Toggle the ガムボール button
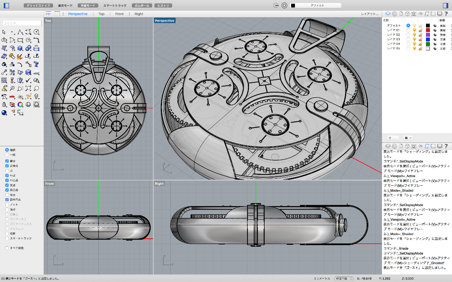Image resolution: width=452 pixels, height=282 pixels. [x=142, y=6]
